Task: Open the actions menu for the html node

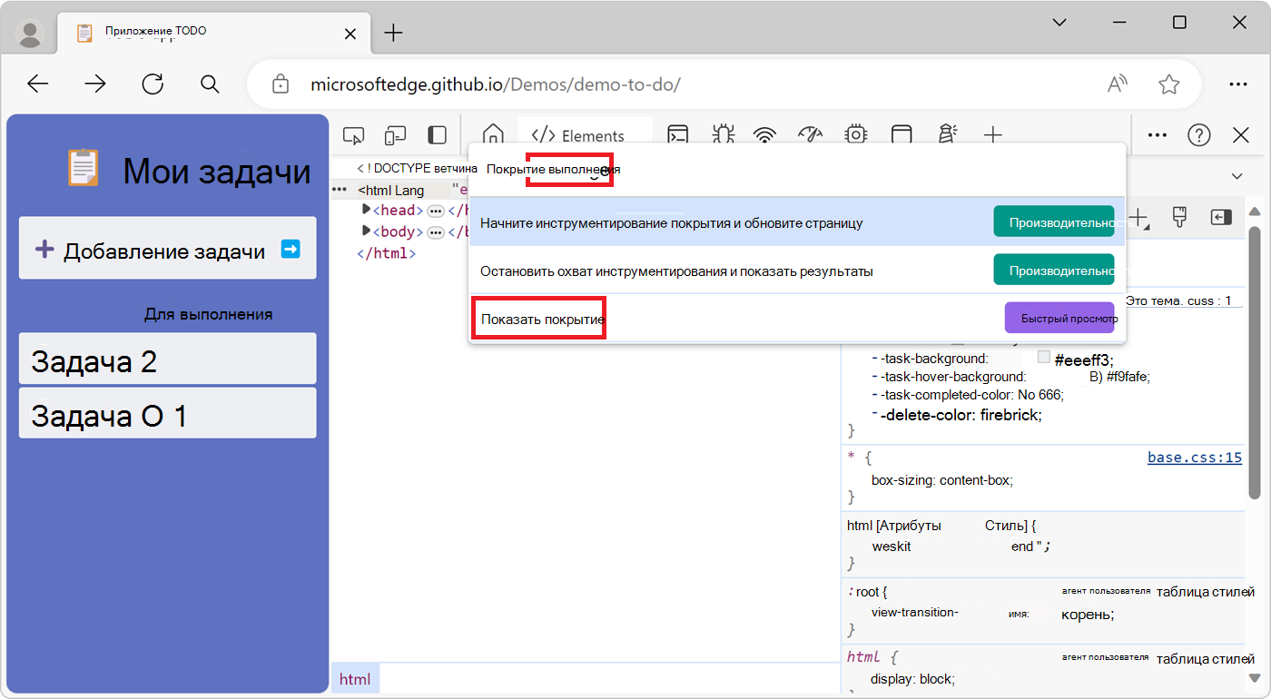Action: tap(340, 190)
